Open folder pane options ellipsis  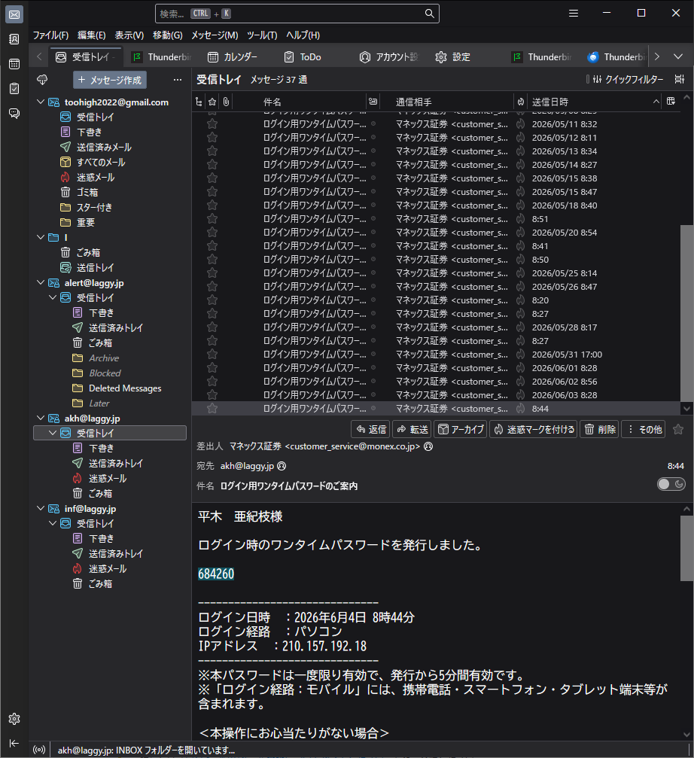click(178, 80)
